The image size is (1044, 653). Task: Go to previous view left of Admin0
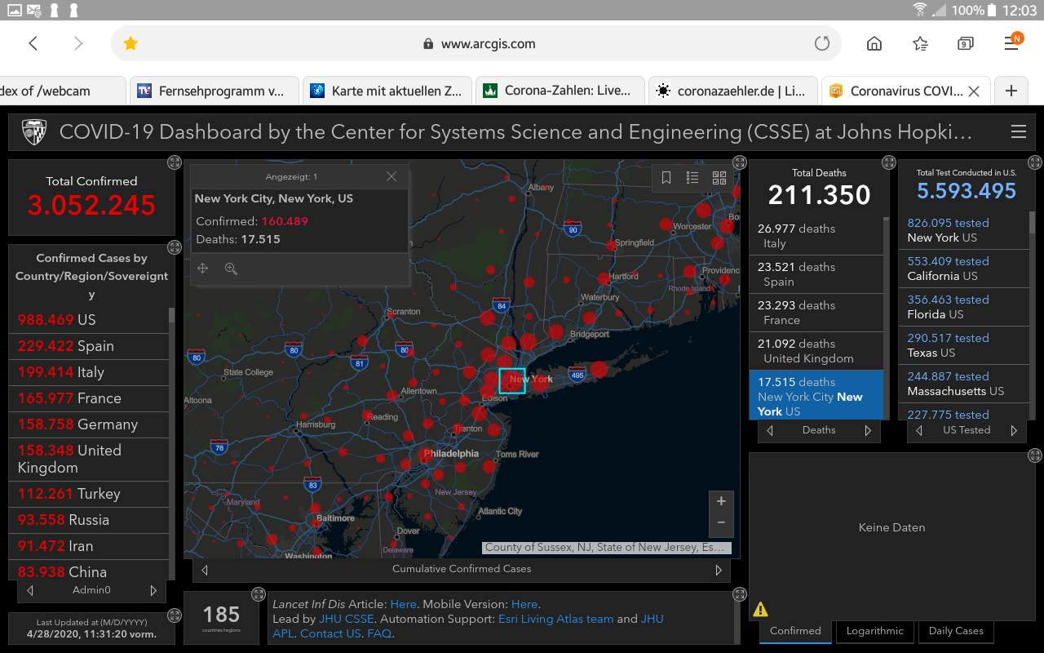coord(30,590)
